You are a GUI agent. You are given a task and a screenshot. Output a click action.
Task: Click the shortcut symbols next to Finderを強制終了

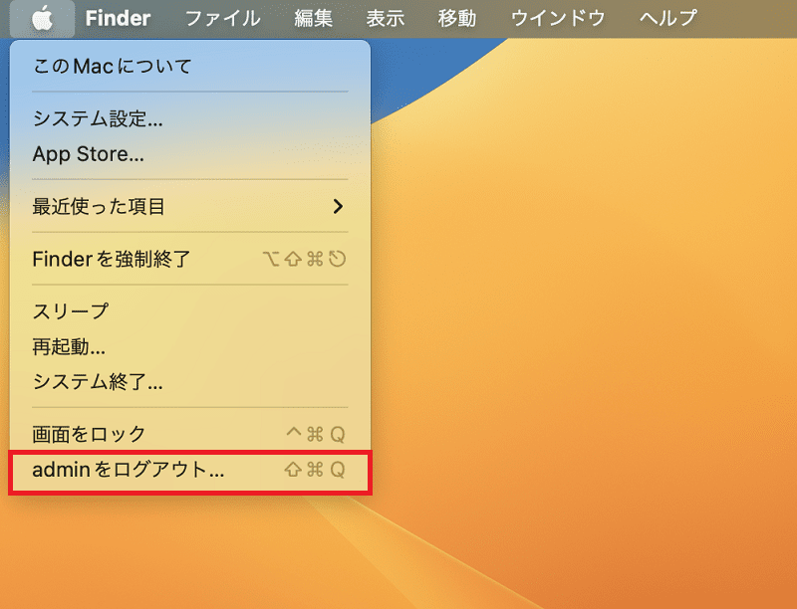click(305, 259)
